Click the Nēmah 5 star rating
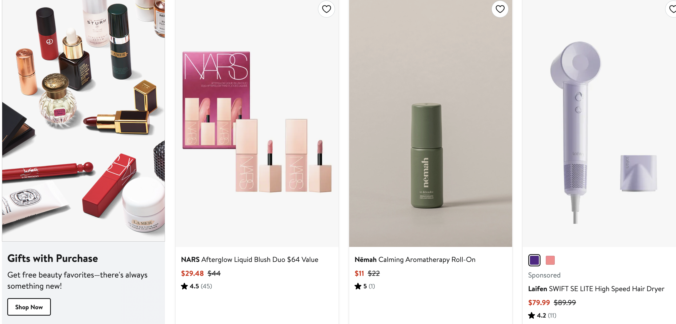The height and width of the screenshot is (324, 676). click(365, 286)
